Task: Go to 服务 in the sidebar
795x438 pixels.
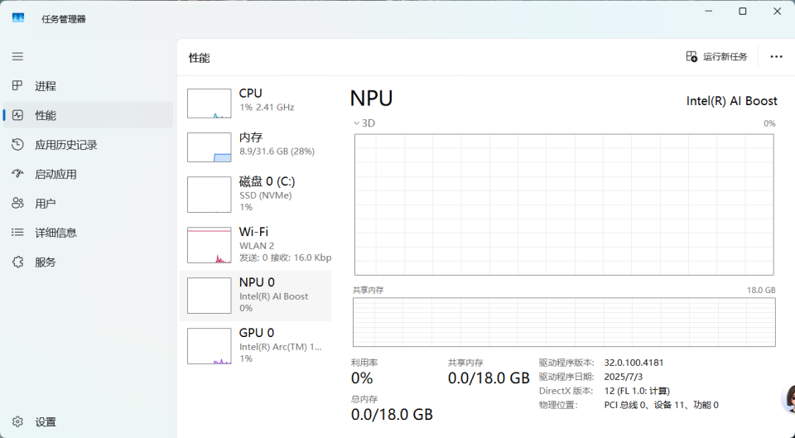Action: (45, 262)
